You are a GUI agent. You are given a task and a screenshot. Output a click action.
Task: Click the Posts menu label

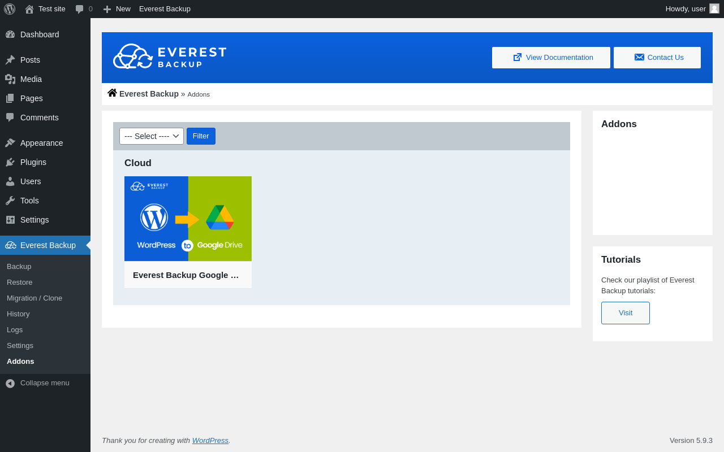tap(30, 60)
